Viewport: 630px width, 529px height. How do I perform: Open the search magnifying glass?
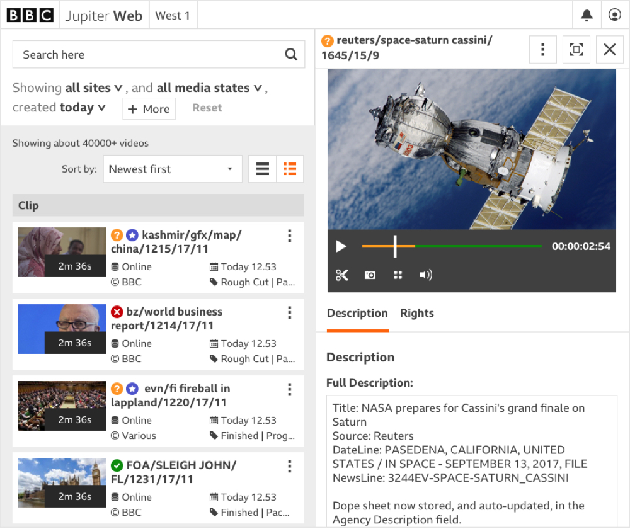(x=290, y=54)
